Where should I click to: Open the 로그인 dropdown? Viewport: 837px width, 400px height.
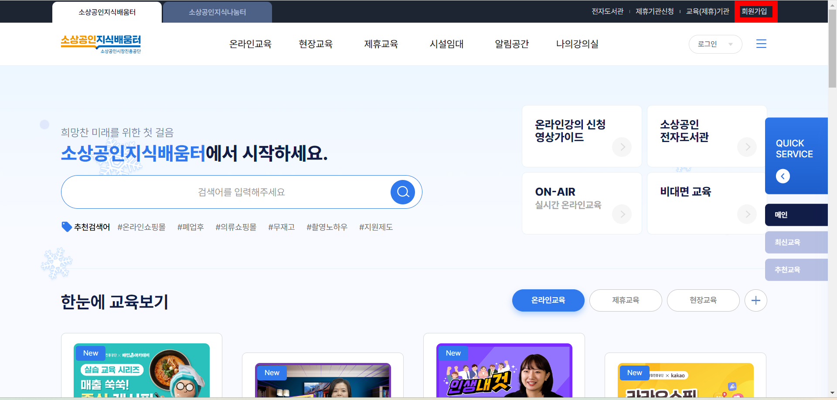click(x=715, y=44)
